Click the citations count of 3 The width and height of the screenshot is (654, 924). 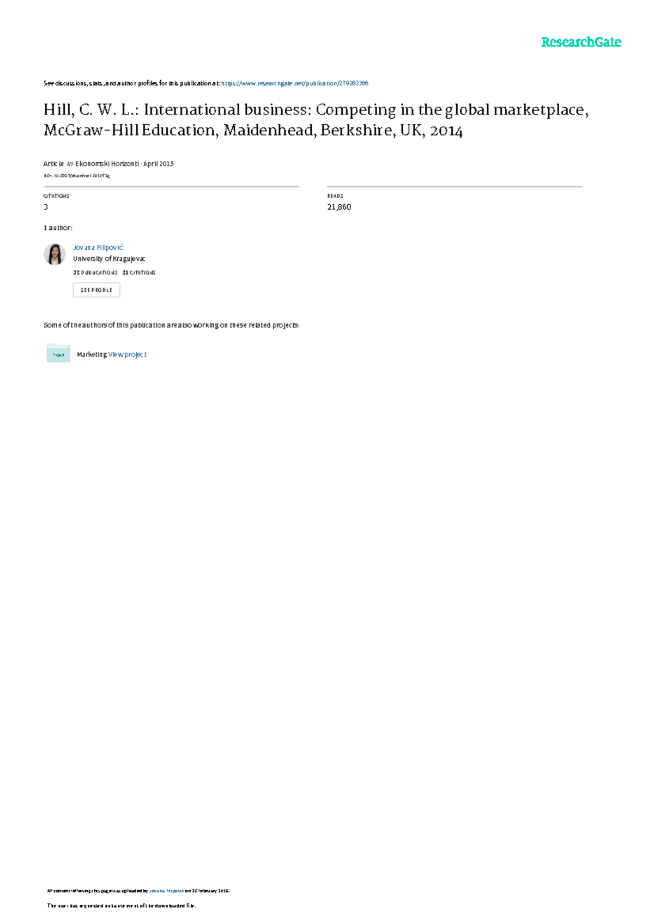[46, 207]
